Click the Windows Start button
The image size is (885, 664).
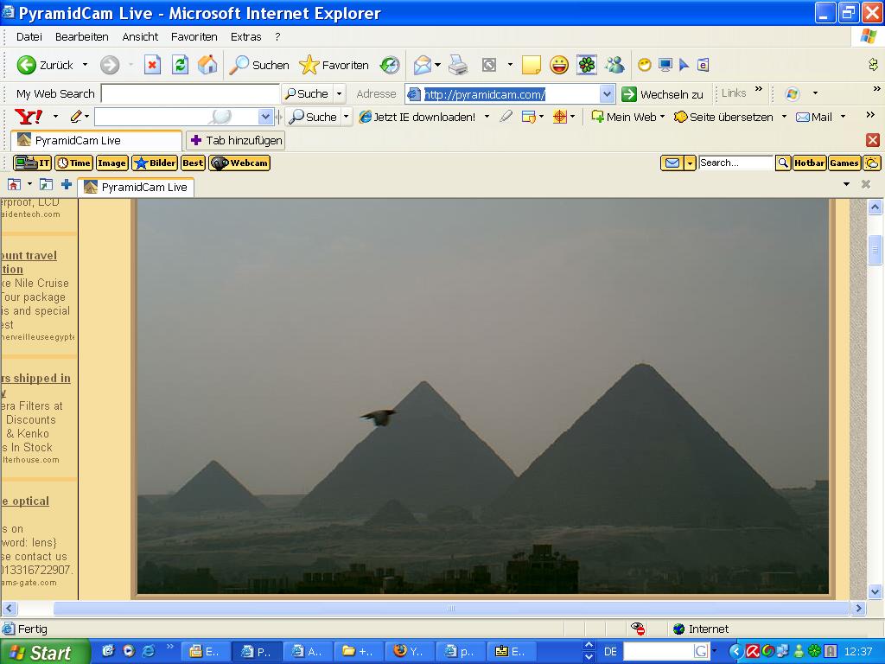44,652
